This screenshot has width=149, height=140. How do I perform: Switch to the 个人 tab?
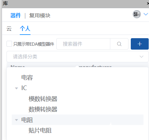pos(25,29)
